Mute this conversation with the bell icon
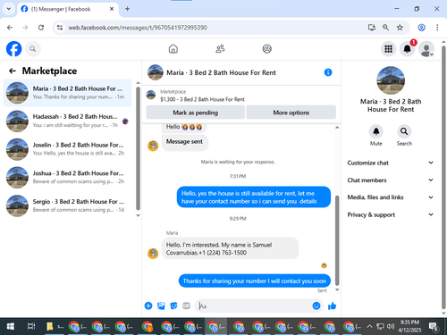 (376, 131)
